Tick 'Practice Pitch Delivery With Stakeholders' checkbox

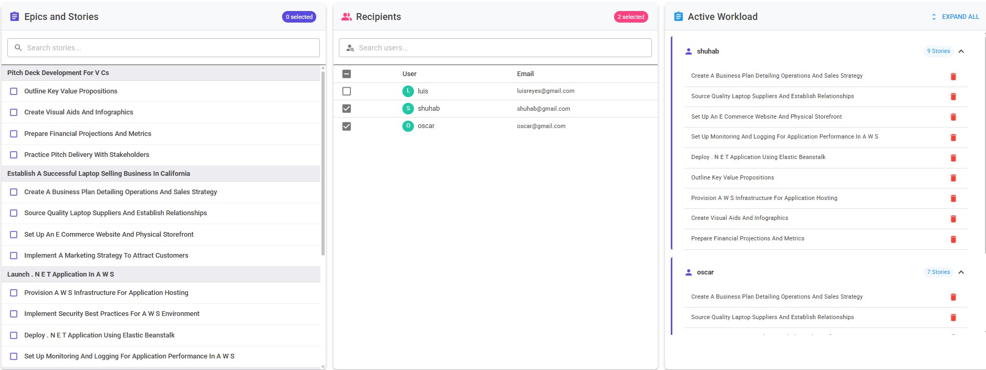(x=14, y=155)
